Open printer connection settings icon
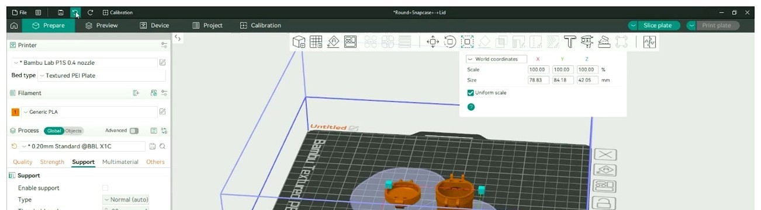Screen dimensions: 761x210 pos(164,45)
